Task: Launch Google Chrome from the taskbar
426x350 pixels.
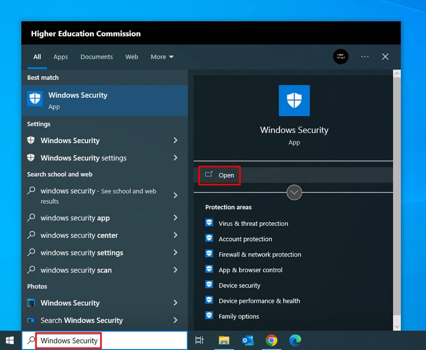Action: (x=271, y=340)
